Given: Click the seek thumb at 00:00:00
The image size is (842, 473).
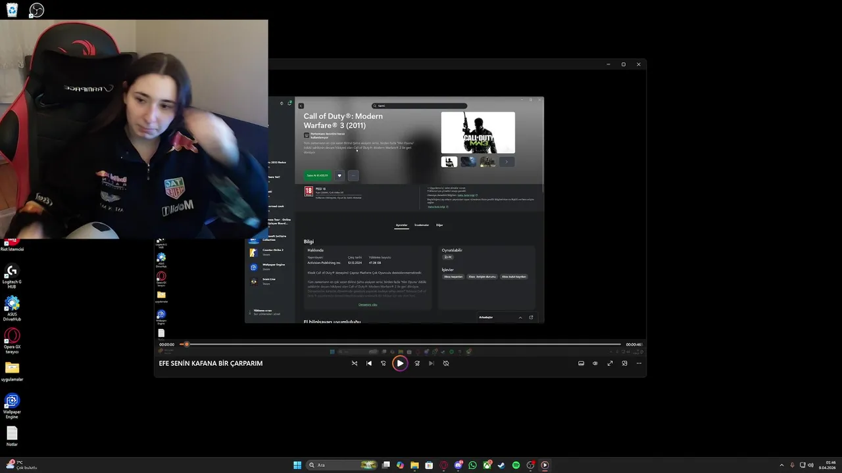Looking at the screenshot, I should coord(187,344).
